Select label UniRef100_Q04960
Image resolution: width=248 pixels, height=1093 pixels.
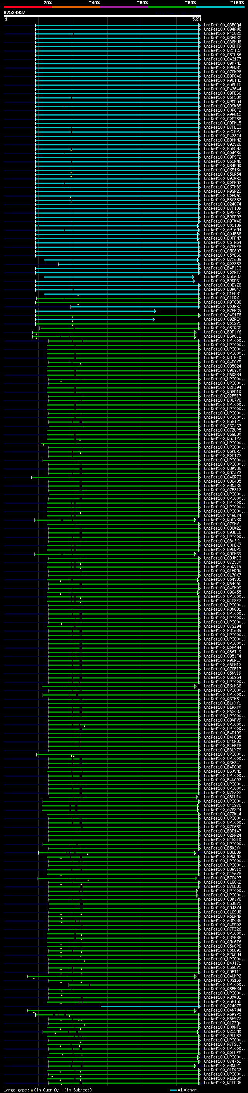(222, 153)
